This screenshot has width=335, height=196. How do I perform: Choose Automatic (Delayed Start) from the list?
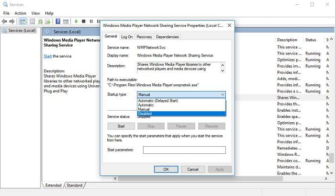(x=181, y=101)
